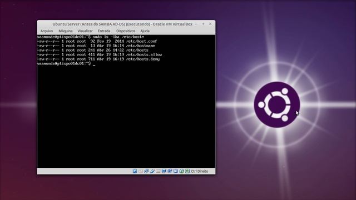Open the Máquina menu
Image resolution: width=356 pixels, height=200 pixels.
click(x=66, y=31)
